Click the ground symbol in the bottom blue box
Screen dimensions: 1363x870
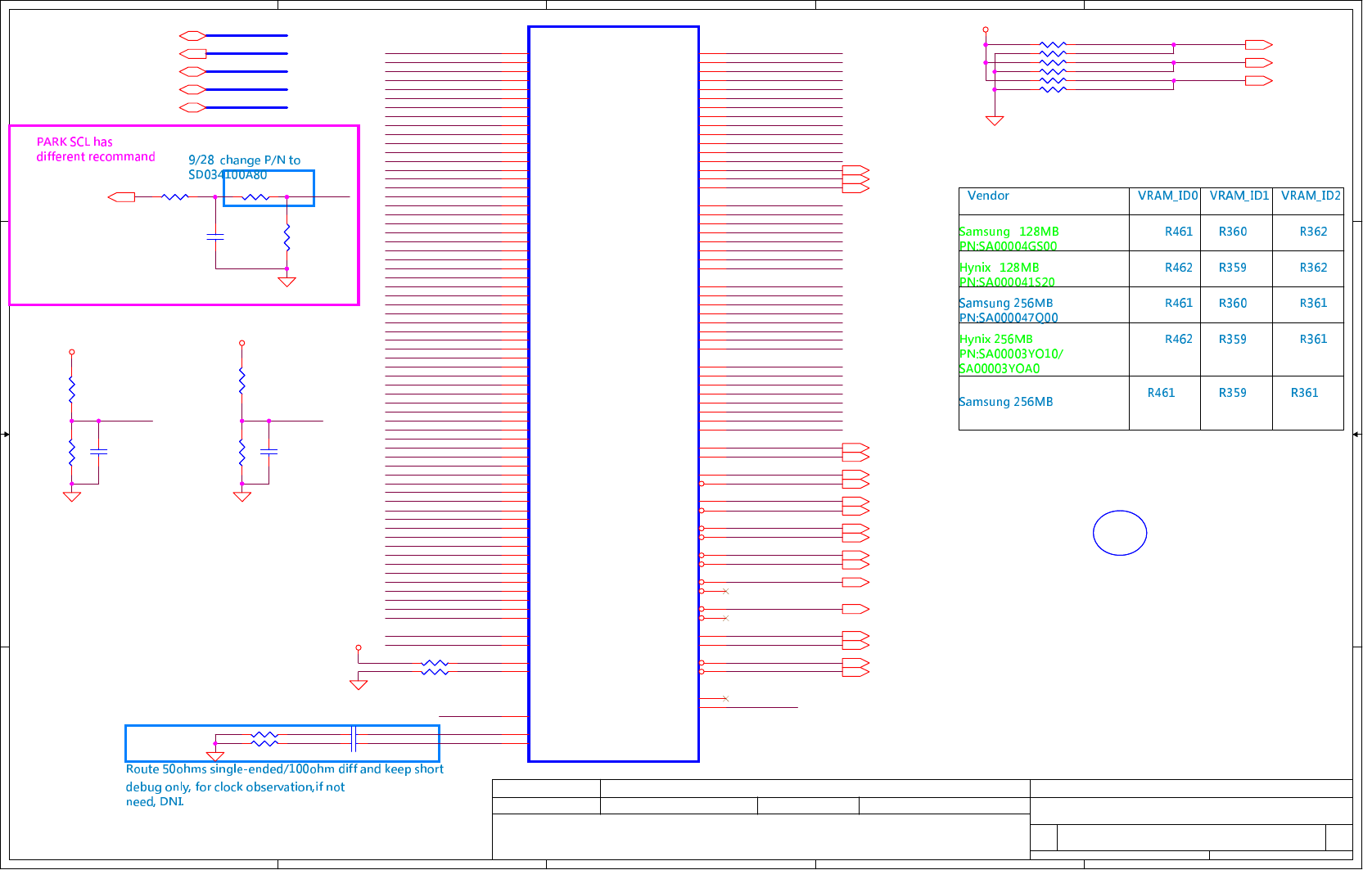pyautogui.click(x=215, y=756)
